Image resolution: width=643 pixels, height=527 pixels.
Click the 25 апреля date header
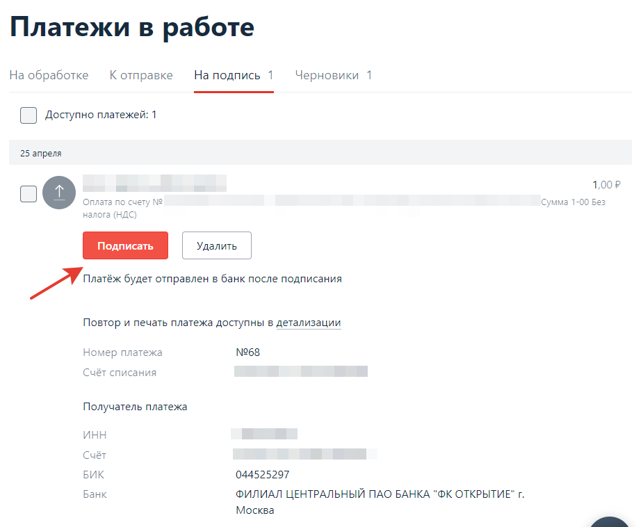click(40, 154)
